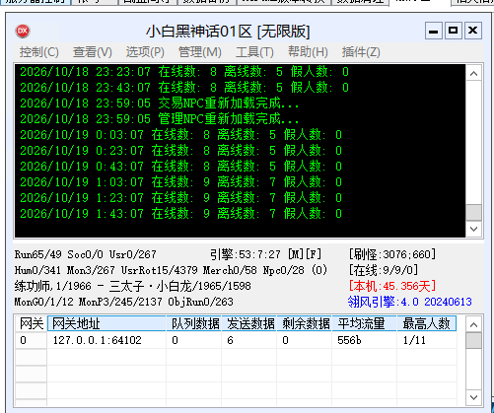
Task: Click the 1:03:07 在线数 log line
Action: pyautogui.click(x=180, y=182)
